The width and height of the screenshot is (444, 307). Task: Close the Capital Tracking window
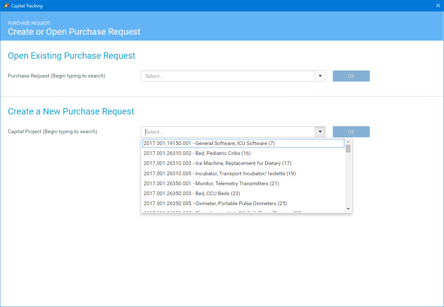pyautogui.click(x=438, y=6)
